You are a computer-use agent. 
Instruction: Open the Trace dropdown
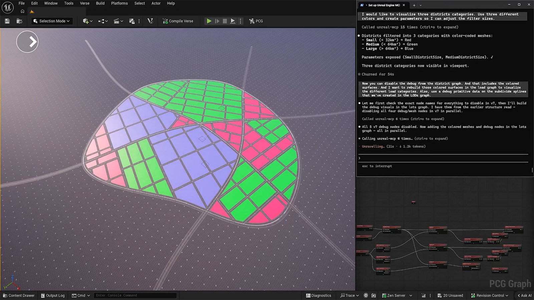[349, 295]
